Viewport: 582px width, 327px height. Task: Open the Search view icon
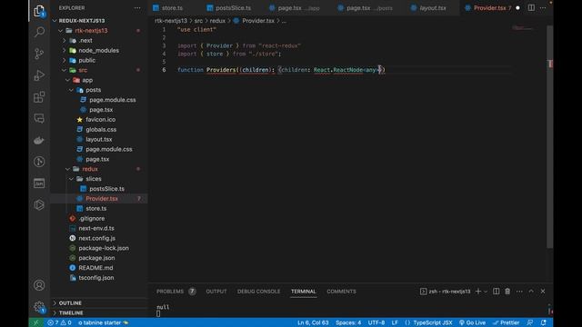[x=39, y=32]
